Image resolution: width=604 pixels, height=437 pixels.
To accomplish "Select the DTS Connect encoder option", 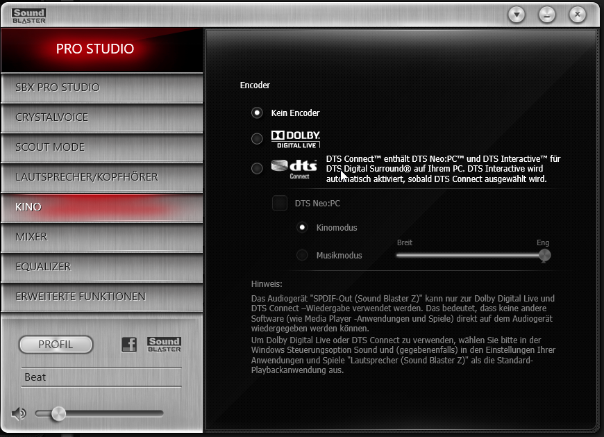I will (257, 168).
